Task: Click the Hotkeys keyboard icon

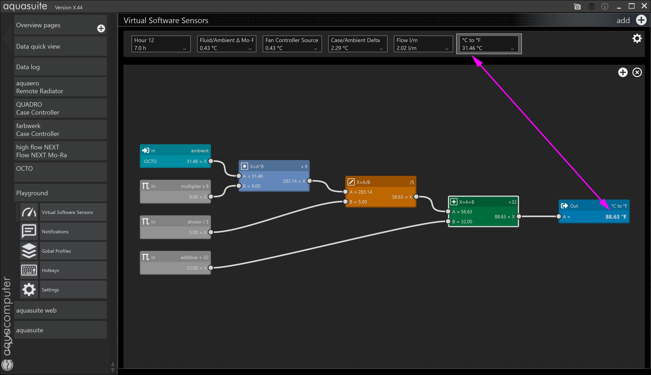Action: coord(29,270)
